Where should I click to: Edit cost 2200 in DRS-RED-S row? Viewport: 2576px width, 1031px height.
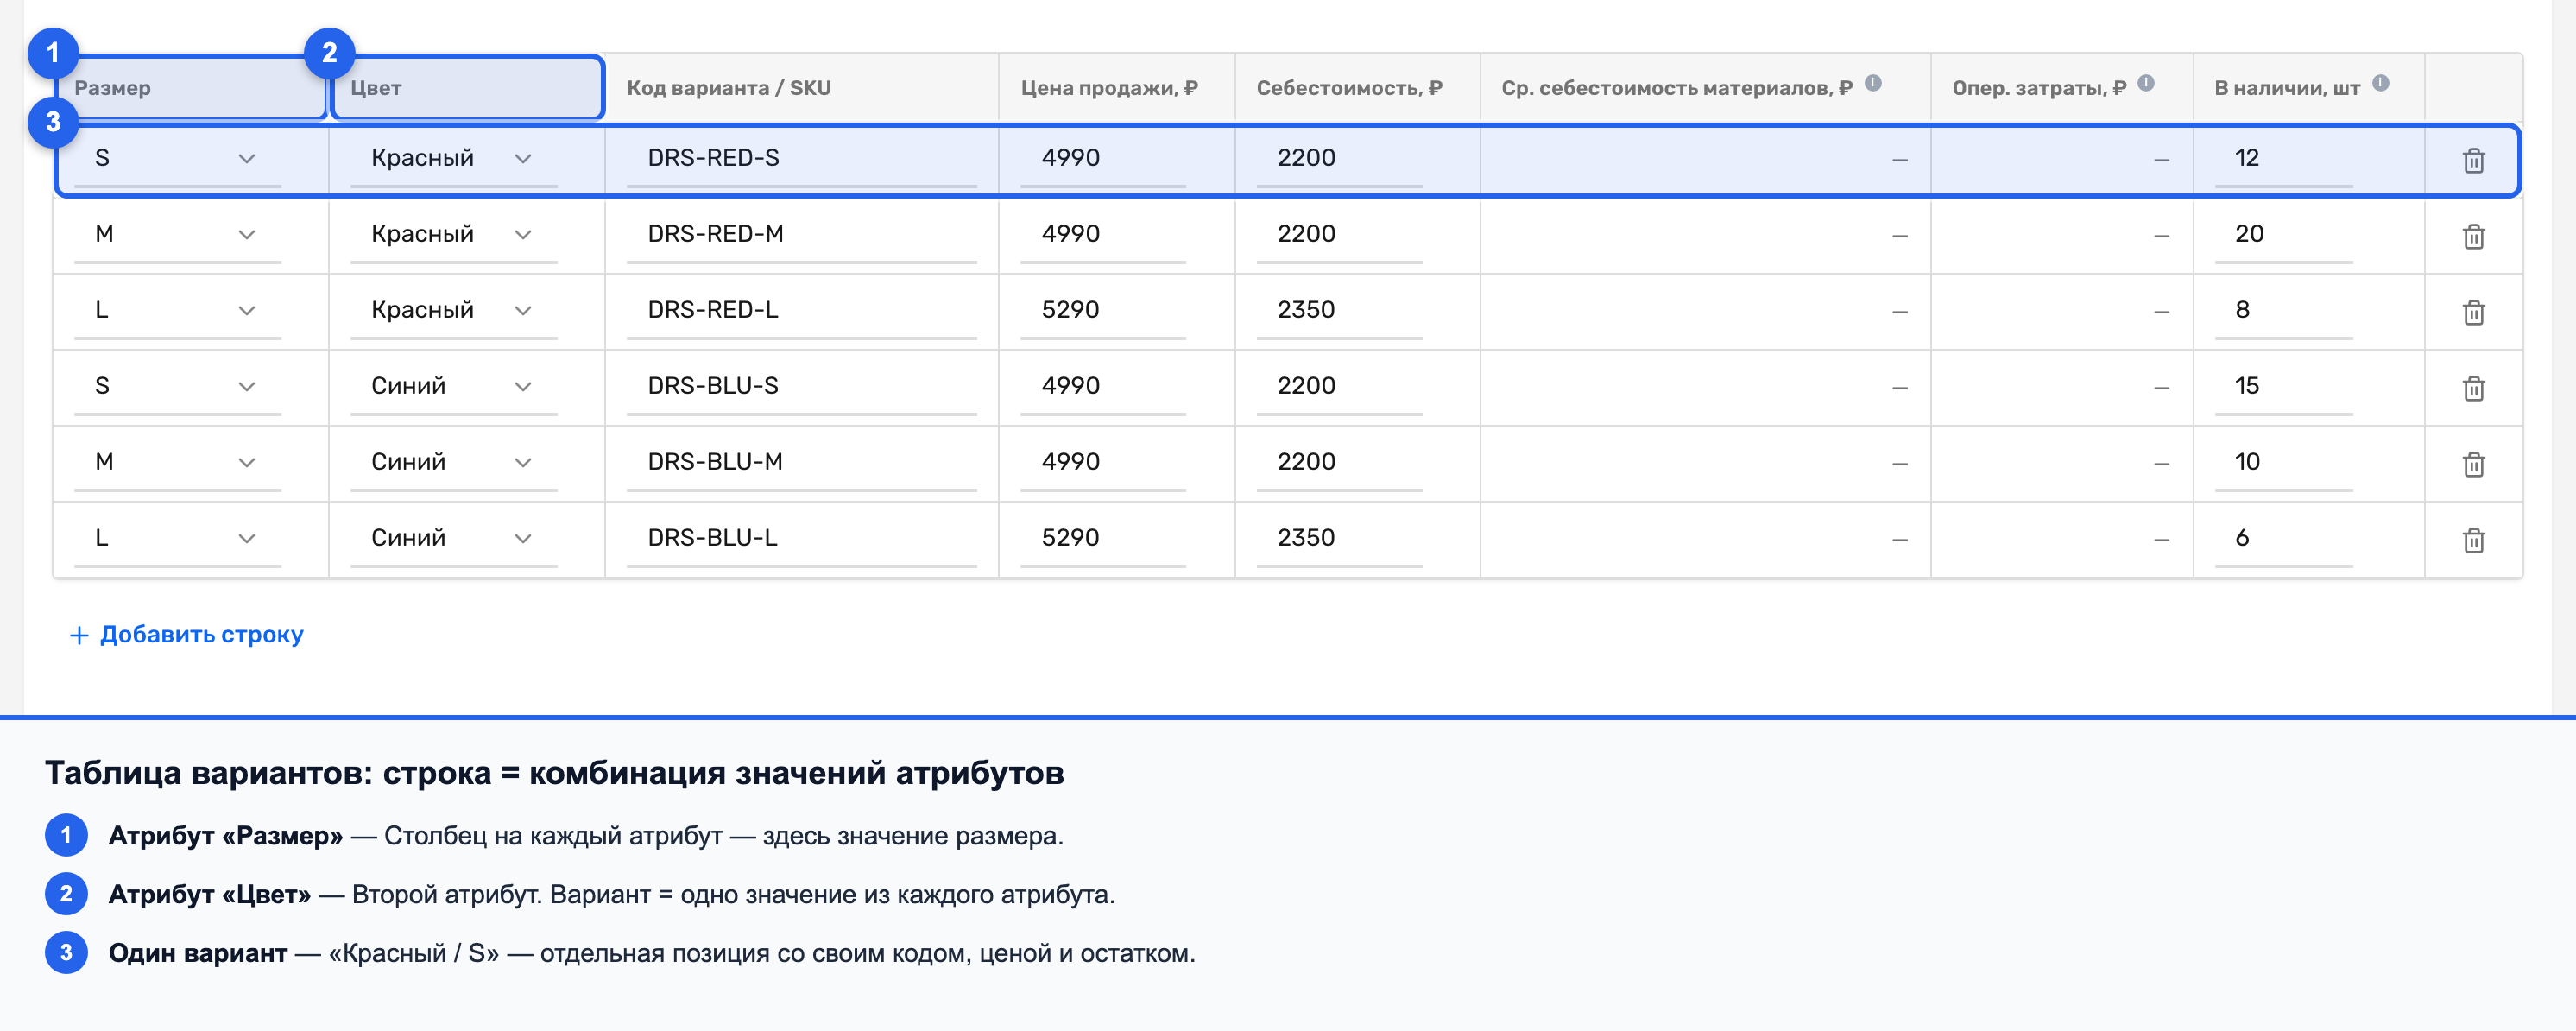(1339, 158)
